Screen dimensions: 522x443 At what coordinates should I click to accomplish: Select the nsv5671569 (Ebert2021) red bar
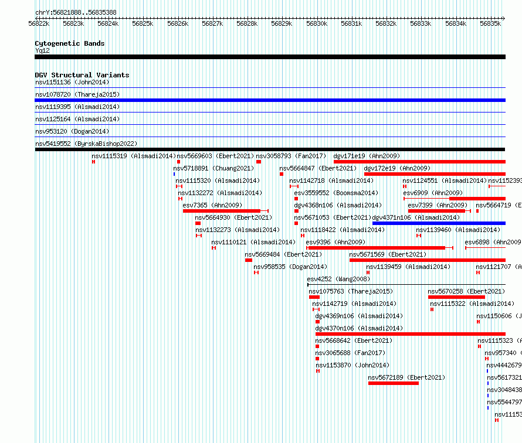(x=428, y=260)
